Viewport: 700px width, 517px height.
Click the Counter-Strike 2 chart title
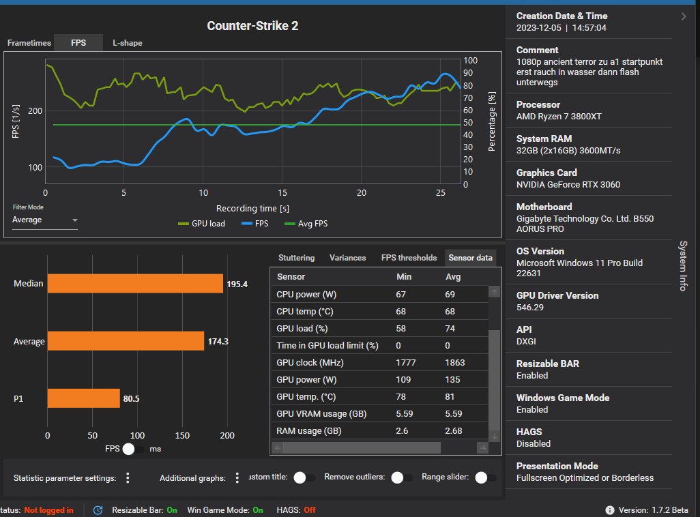point(252,26)
